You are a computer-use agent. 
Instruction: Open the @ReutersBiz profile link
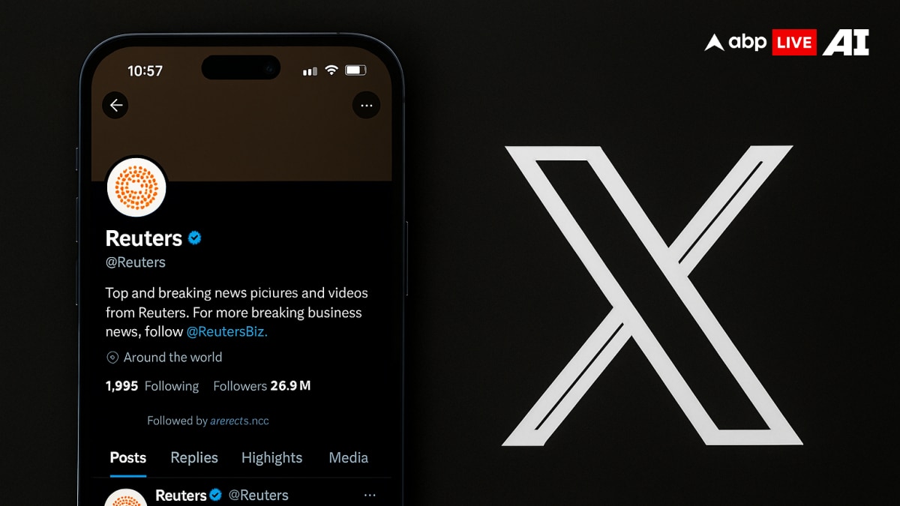[x=226, y=331]
